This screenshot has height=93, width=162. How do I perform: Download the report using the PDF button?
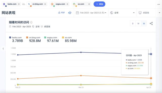[62, 13]
